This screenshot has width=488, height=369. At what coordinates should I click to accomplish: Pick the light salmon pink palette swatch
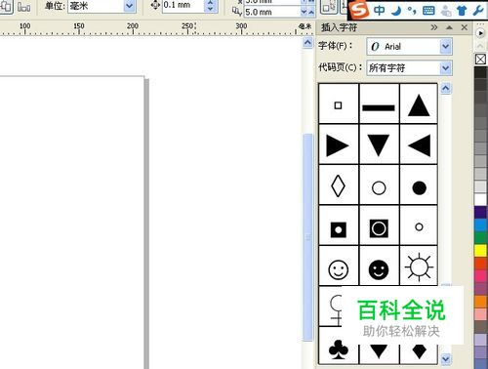[480, 314]
